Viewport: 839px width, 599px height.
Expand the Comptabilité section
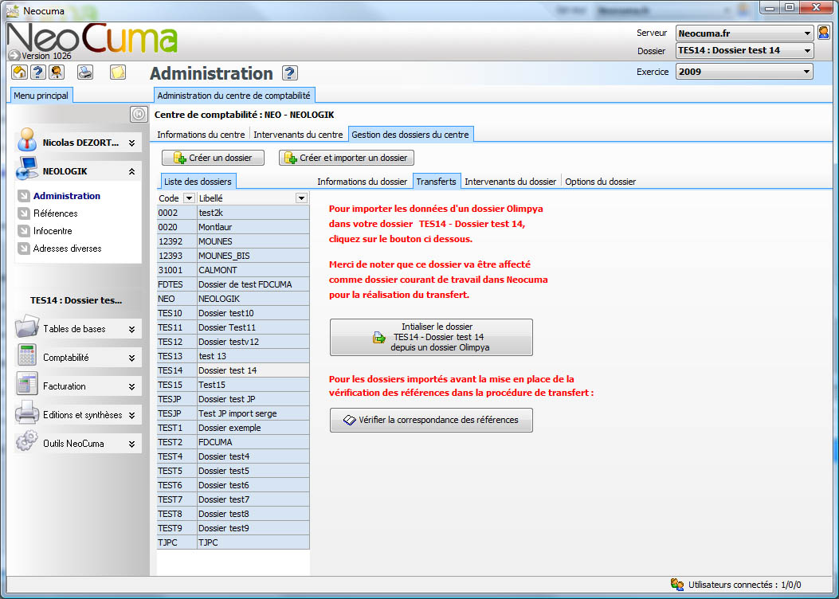(131, 358)
